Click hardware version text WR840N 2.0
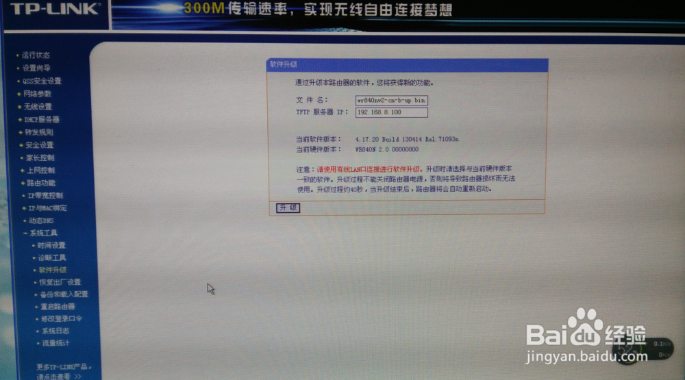Viewport: 685px width, 380px height. point(373,149)
